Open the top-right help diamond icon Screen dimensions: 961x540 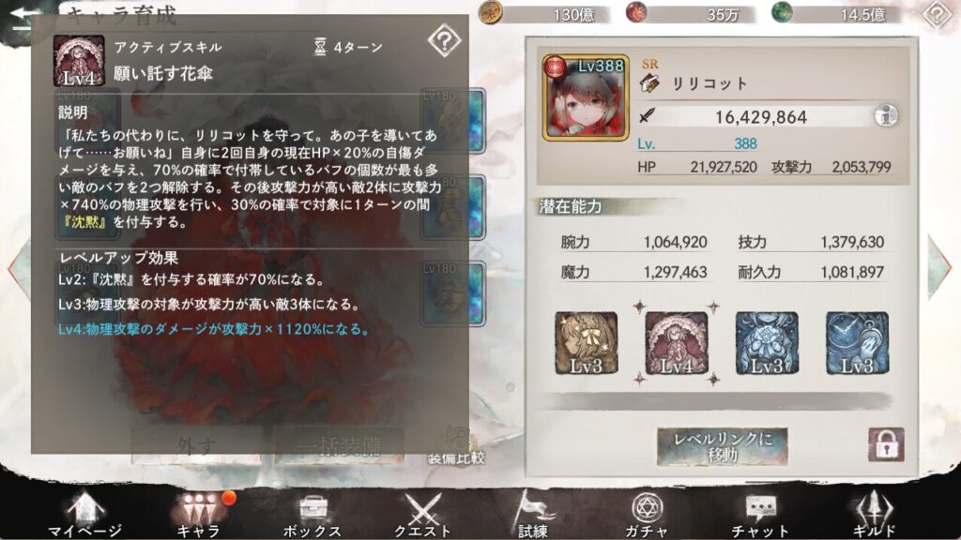[x=938, y=14]
